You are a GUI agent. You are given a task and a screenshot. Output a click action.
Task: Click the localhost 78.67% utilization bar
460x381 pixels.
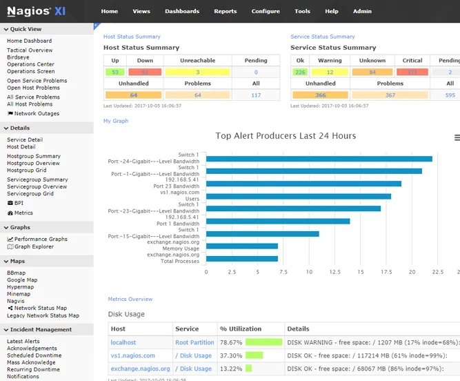point(263,342)
